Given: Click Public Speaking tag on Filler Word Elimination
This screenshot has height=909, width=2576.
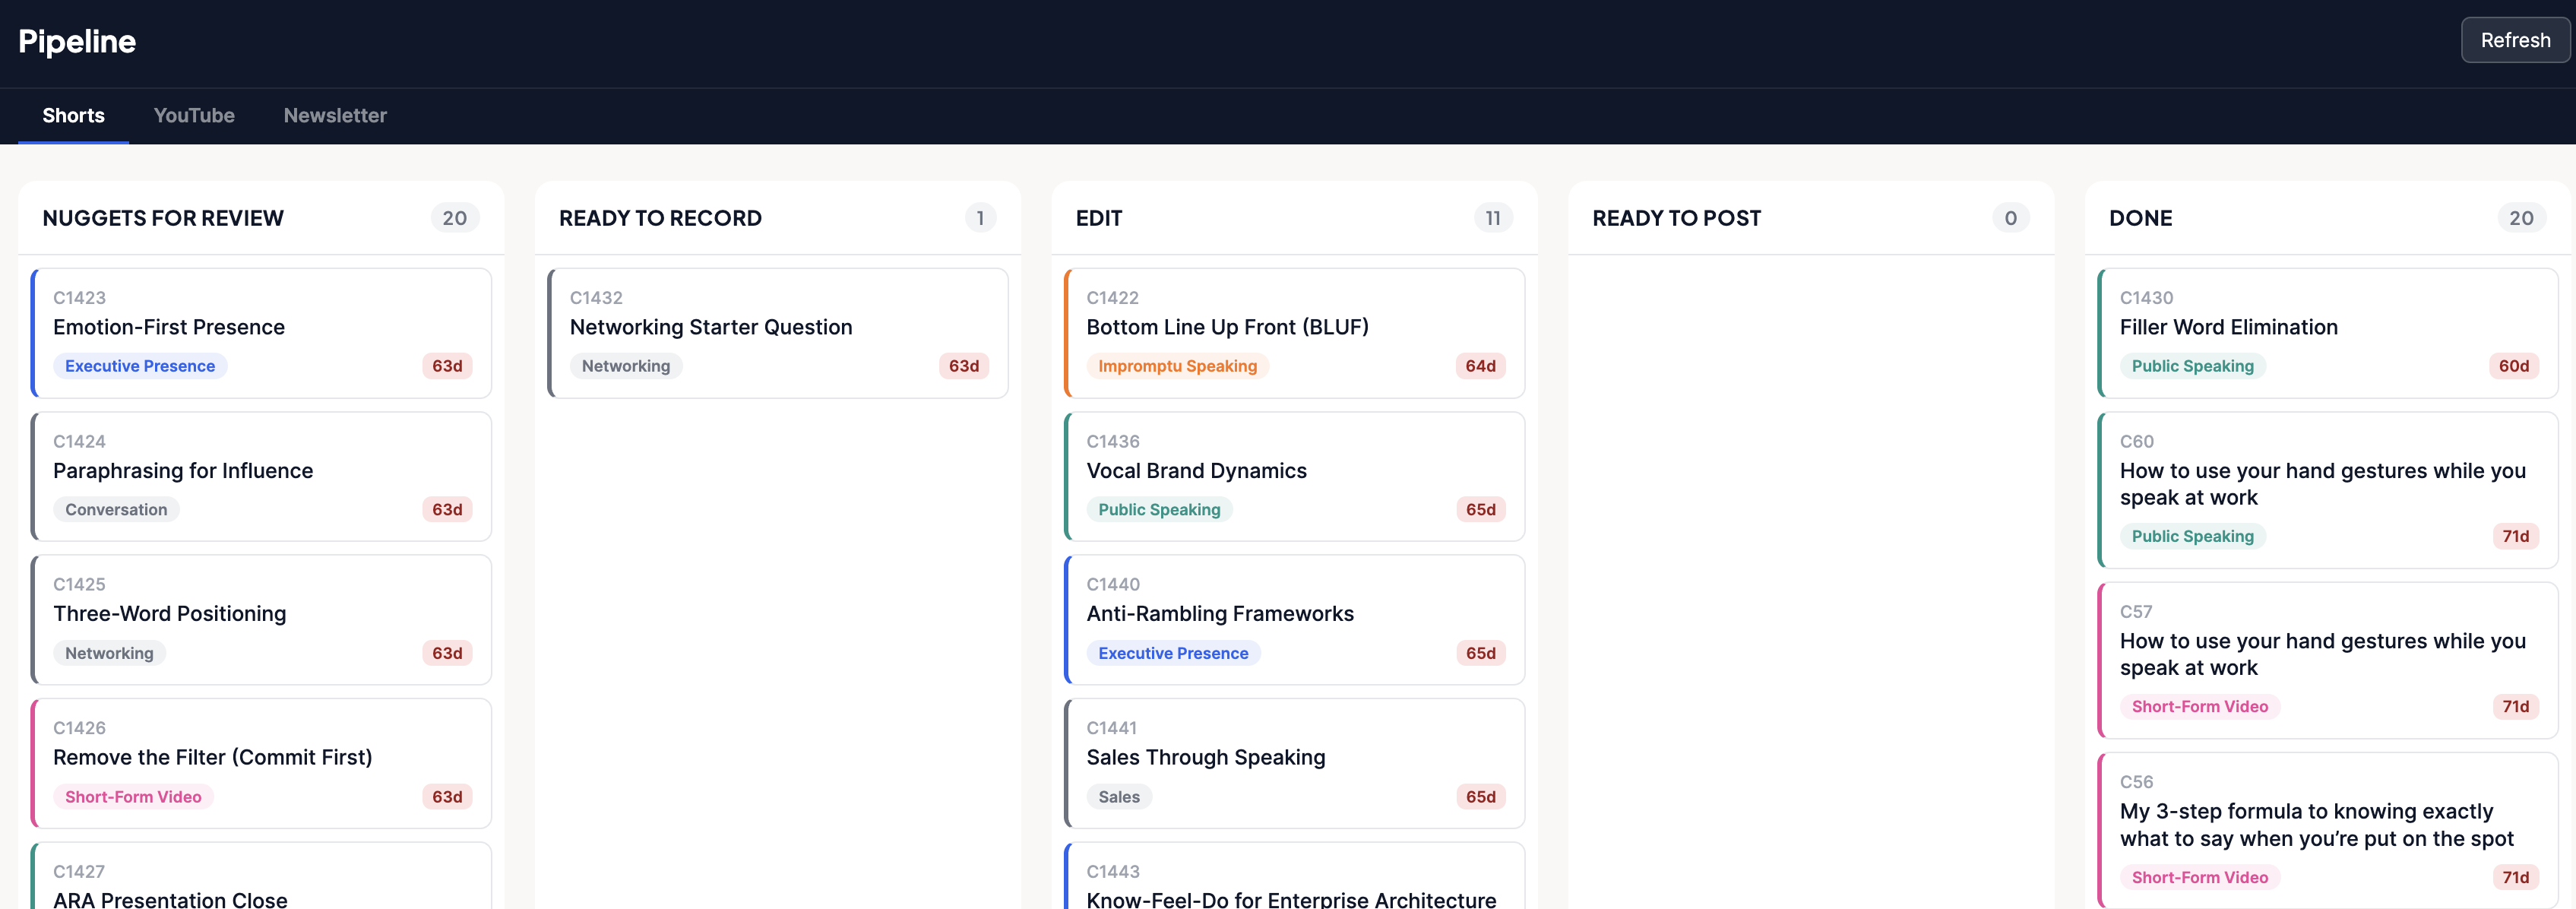Looking at the screenshot, I should pyautogui.click(x=2192, y=366).
